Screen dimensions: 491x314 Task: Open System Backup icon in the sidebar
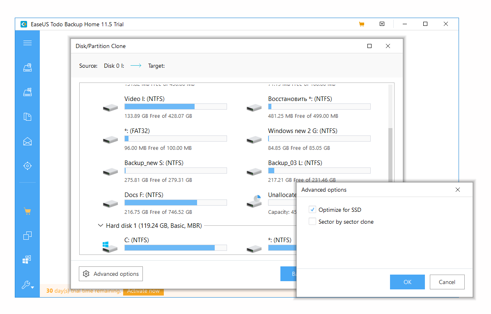coord(28,92)
